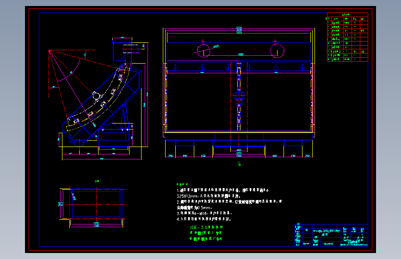The image size is (401, 259).
Task: Select overall width dimension below side view
Action: [102, 159]
